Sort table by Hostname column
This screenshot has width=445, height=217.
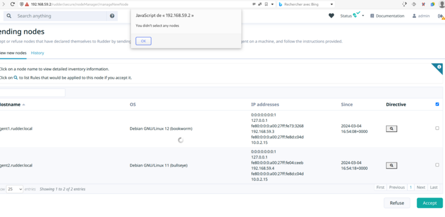[12, 105]
